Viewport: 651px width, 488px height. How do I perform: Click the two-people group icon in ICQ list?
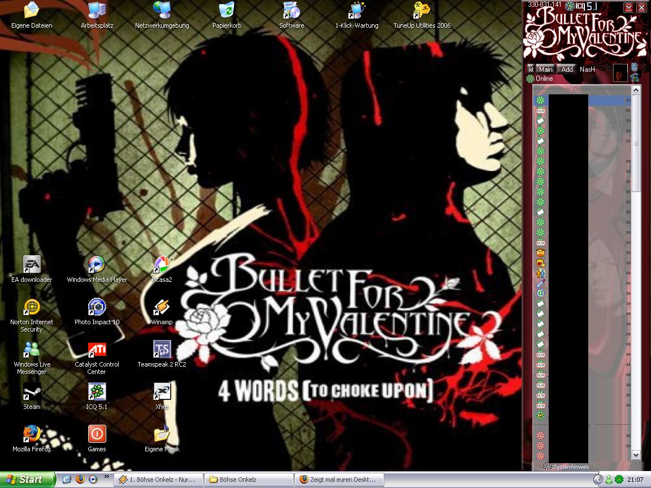540,273
